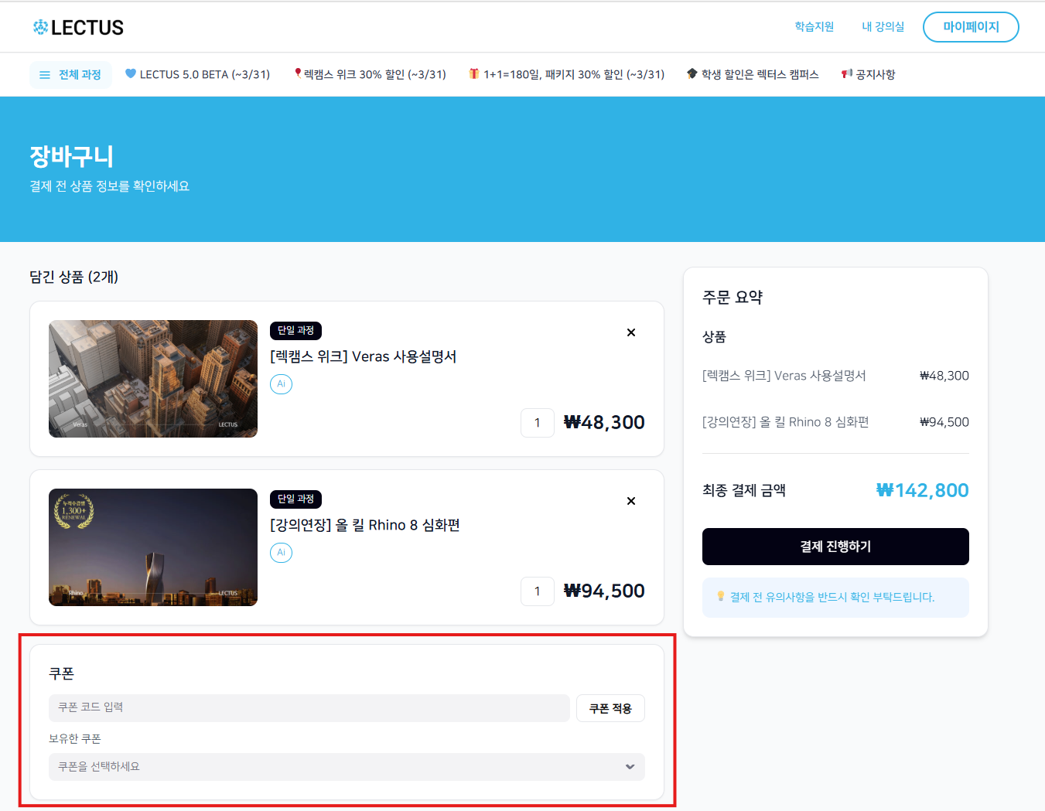Expand the 쿠폰을 선택하세요 dropdown
The height and width of the screenshot is (811, 1045).
coord(347,767)
